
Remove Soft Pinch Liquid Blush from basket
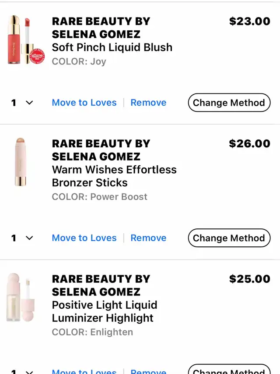(x=149, y=103)
